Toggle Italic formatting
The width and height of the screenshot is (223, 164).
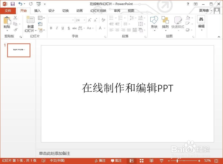click(57, 28)
